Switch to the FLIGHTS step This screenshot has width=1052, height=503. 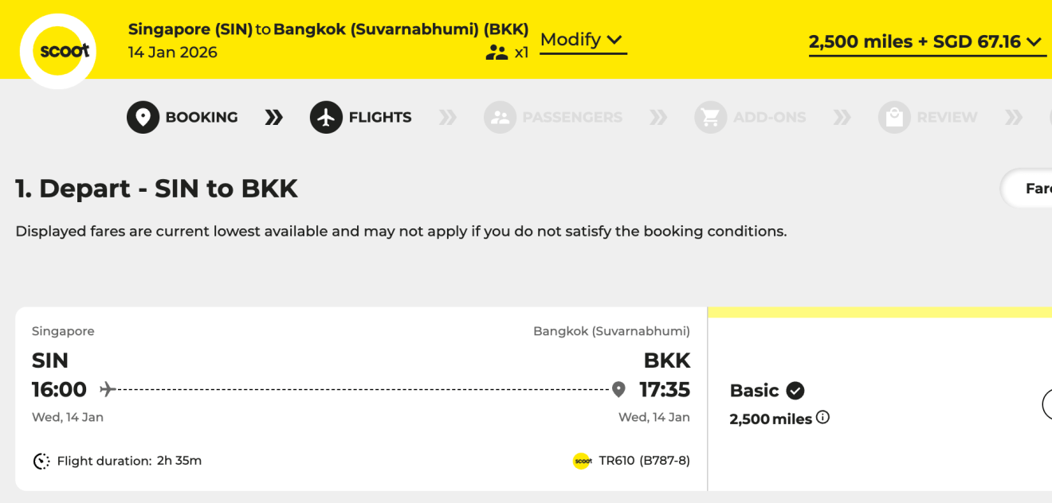click(x=379, y=117)
